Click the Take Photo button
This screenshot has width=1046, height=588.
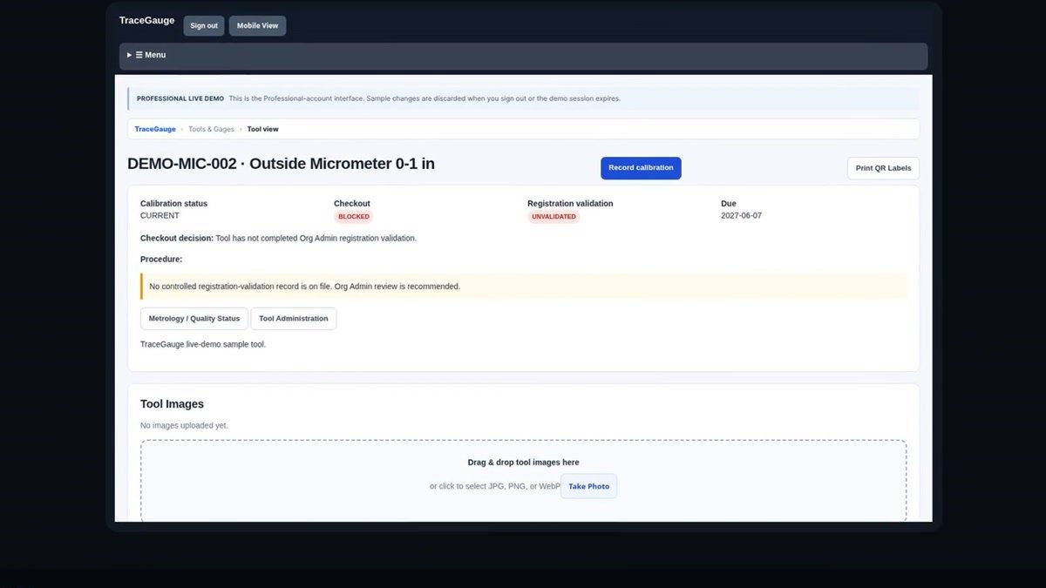tap(588, 486)
